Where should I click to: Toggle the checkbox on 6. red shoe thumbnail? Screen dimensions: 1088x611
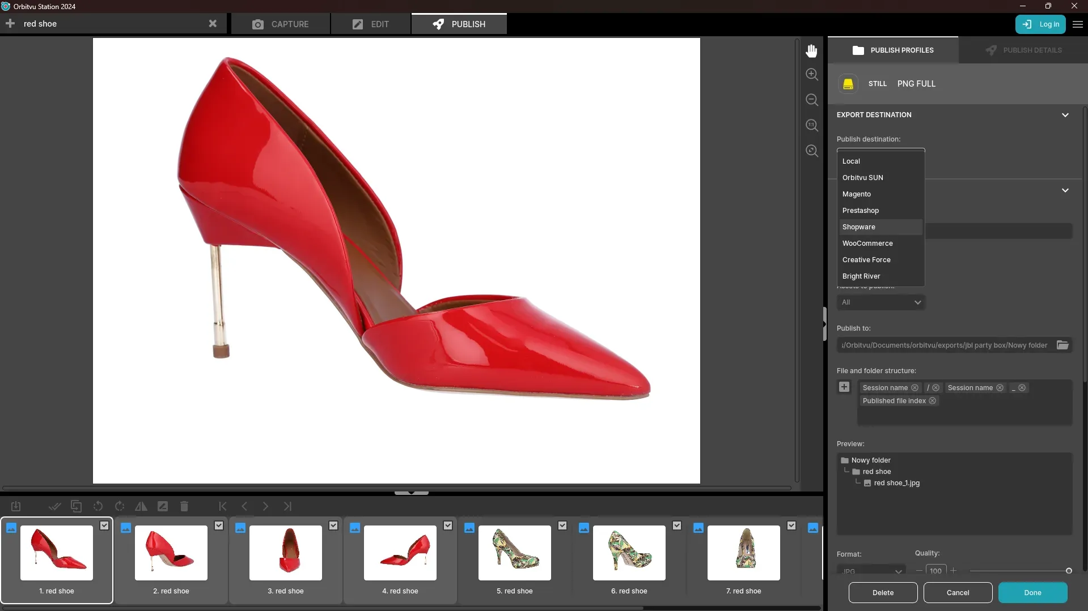[677, 525]
